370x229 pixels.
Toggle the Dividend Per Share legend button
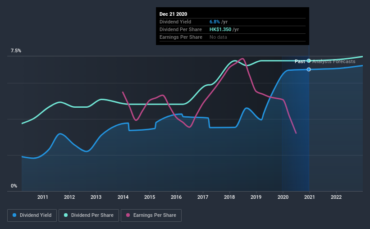coord(89,215)
